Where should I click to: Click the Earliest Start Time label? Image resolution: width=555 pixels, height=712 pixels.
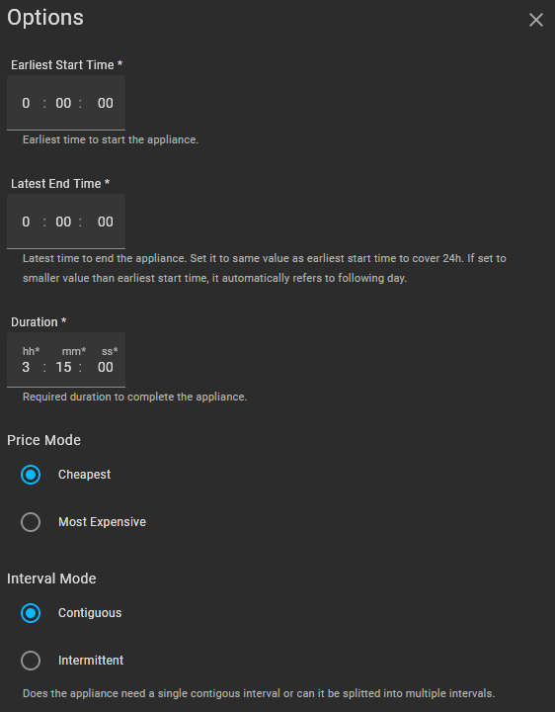tap(66, 65)
